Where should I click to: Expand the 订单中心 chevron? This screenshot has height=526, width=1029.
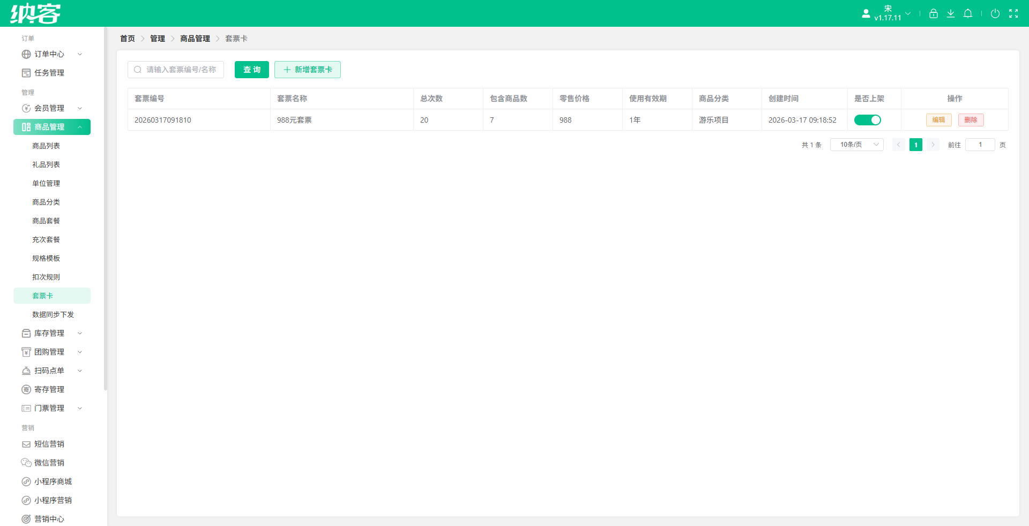pyautogui.click(x=80, y=54)
